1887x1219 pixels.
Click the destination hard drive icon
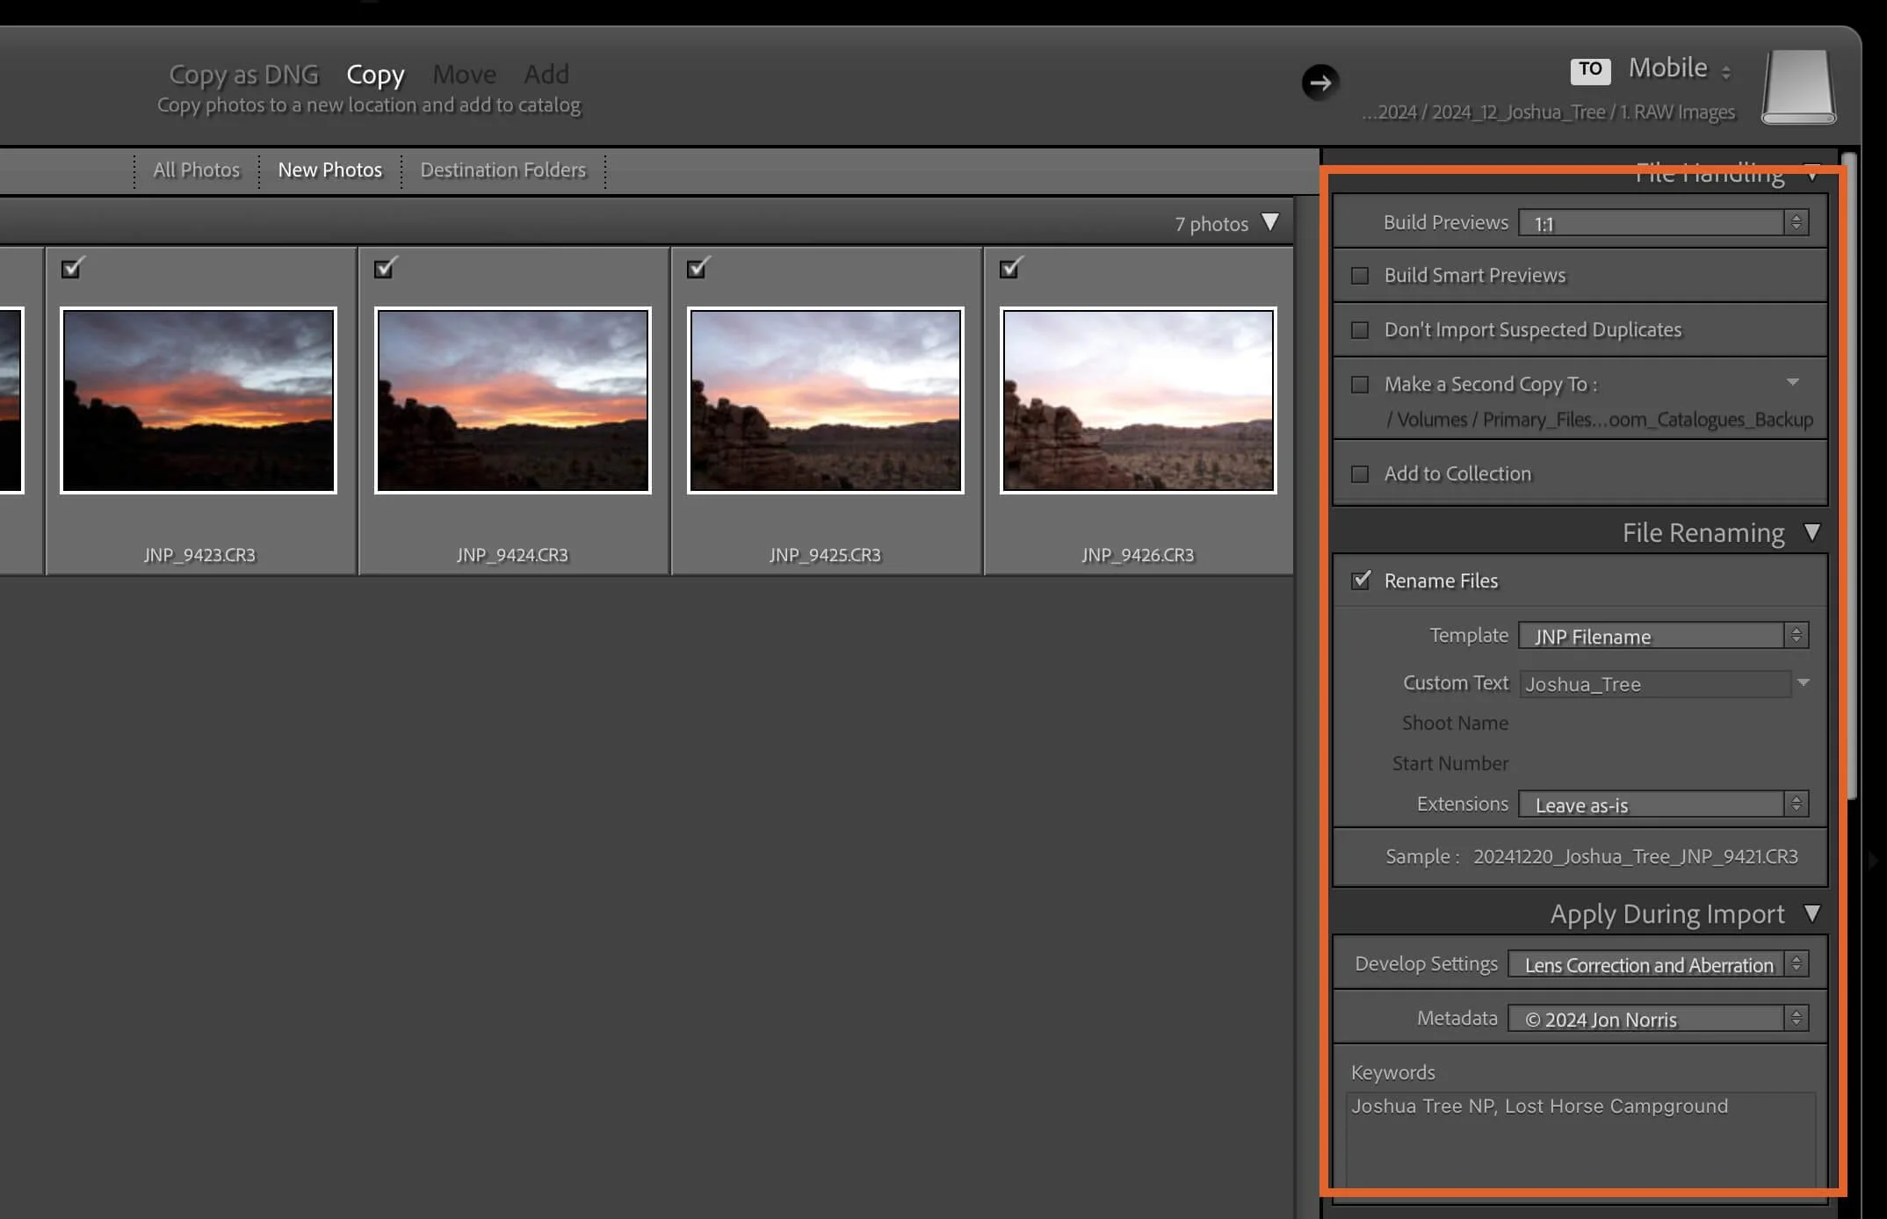tap(1798, 88)
